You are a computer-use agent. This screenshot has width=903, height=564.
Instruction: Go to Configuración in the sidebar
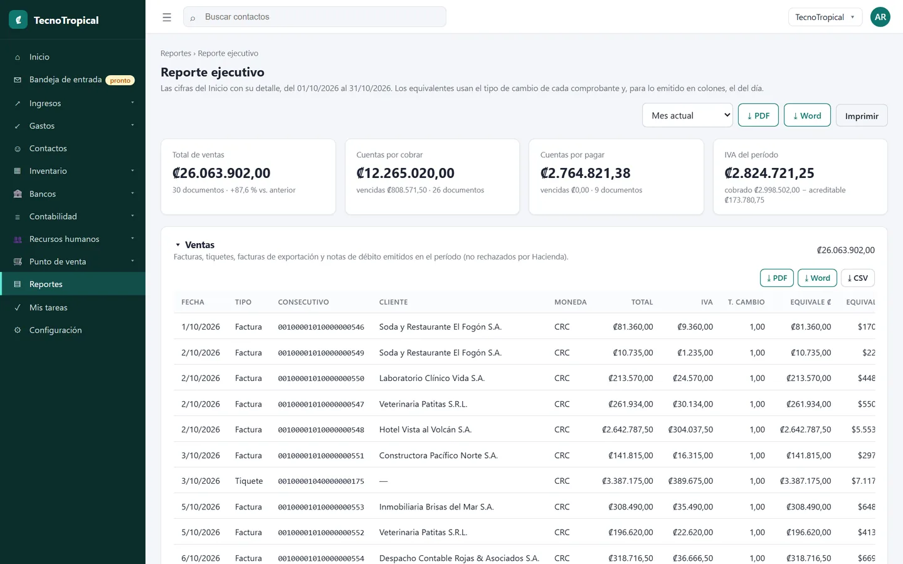point(73,330)
